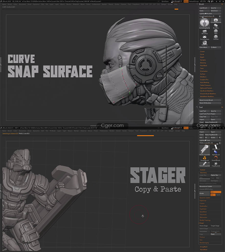Click the Load Brush button
225x252 pixels.
click(x=204, y=8)
